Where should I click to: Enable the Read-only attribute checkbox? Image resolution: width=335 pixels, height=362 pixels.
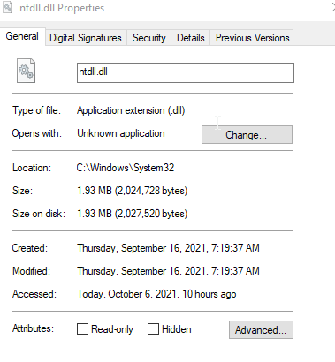pos(82,328)
